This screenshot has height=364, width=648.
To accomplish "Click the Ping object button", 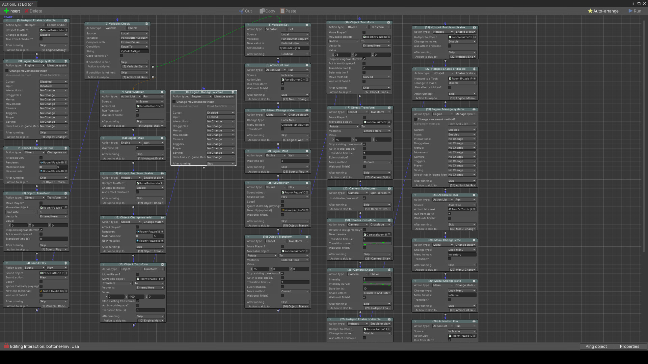I will tap(596, 346).
